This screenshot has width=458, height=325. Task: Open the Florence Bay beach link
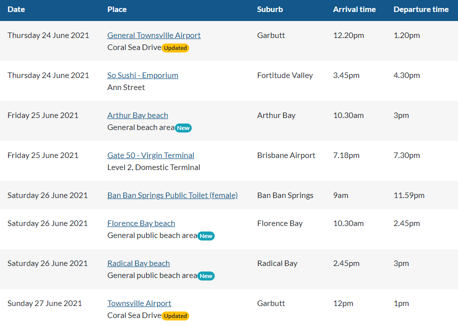tap(141, 223)
